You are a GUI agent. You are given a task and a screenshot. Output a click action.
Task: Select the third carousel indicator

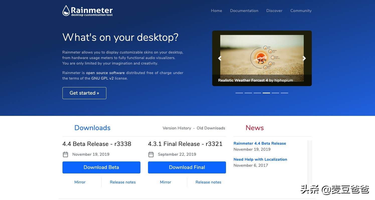[x=257, y=93]
